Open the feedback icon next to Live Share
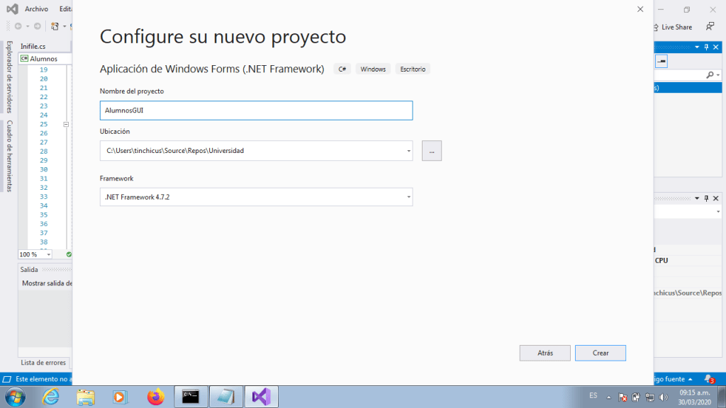This screenshot has width=726, height=408. [710, 27]
